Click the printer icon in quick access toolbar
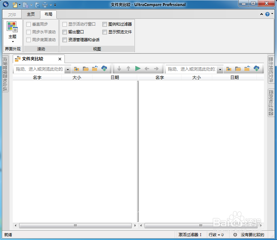Viewport: 277px width, 240px height. click(x=45, y=5)
